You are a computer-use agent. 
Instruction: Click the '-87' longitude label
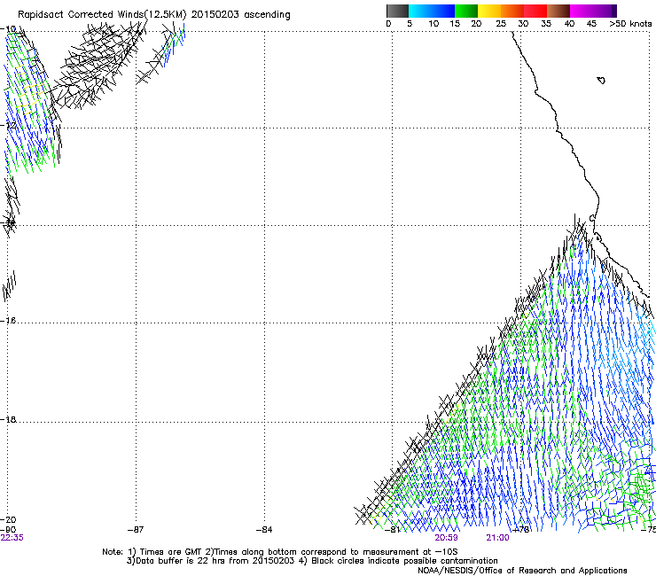tap(136, 530)
